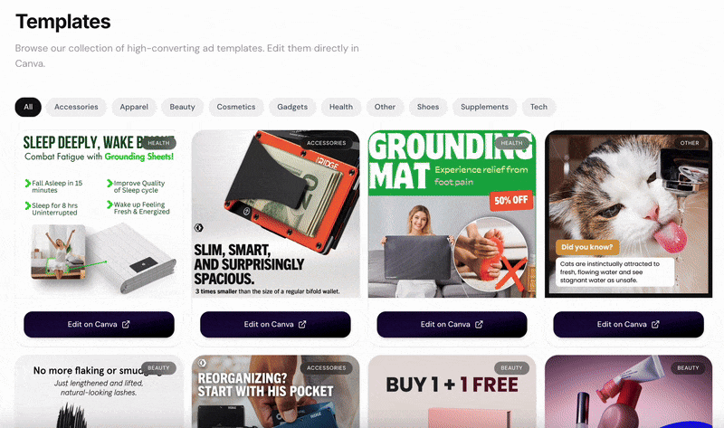This screenshot has width=724, height=428.
Task: Open the Buy 1 + 1 Free template
Action: point(452,392)
